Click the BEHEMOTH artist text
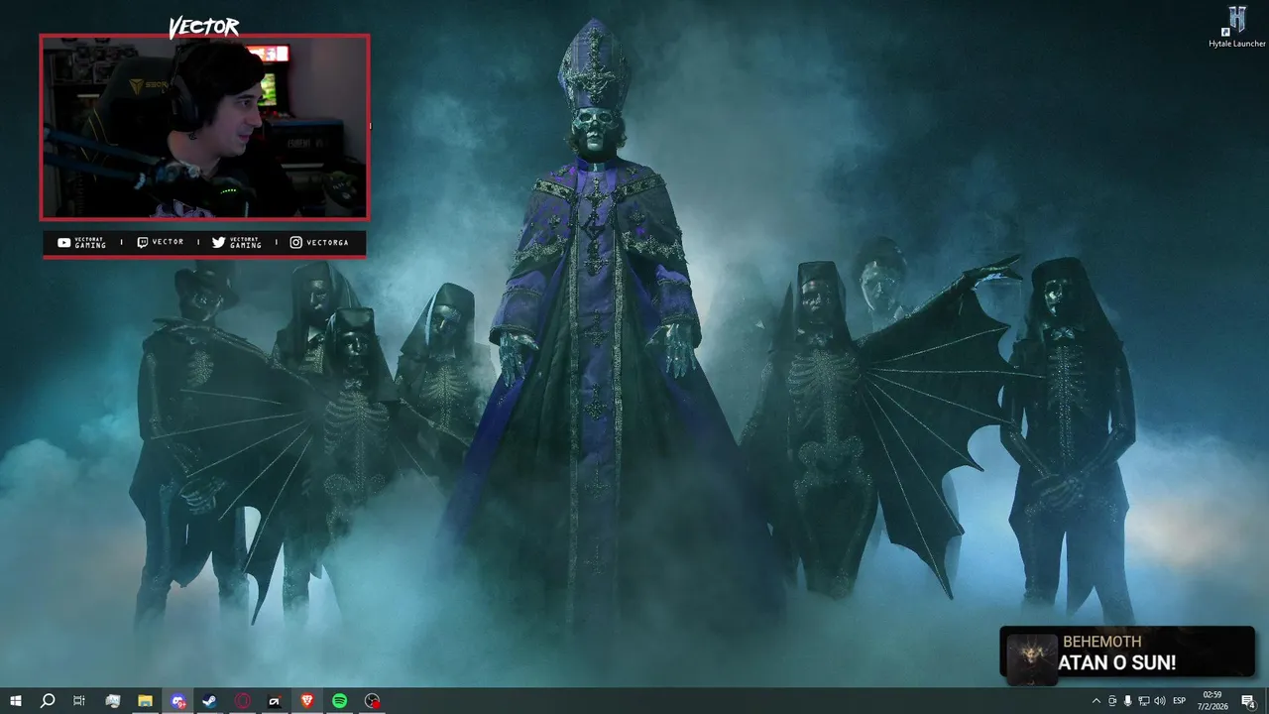This screenshot has height=714, width=1269. pyautogui.click(x=1102, y=643)
